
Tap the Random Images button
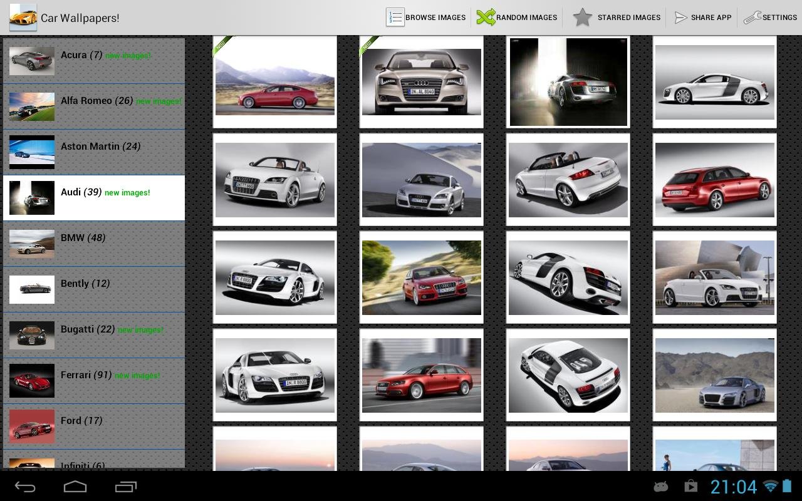[x=517, y=18]
